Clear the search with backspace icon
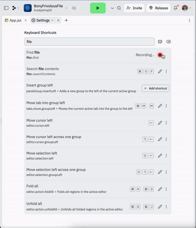This screenshot has height=228, width=196. [x=168, y=42]
